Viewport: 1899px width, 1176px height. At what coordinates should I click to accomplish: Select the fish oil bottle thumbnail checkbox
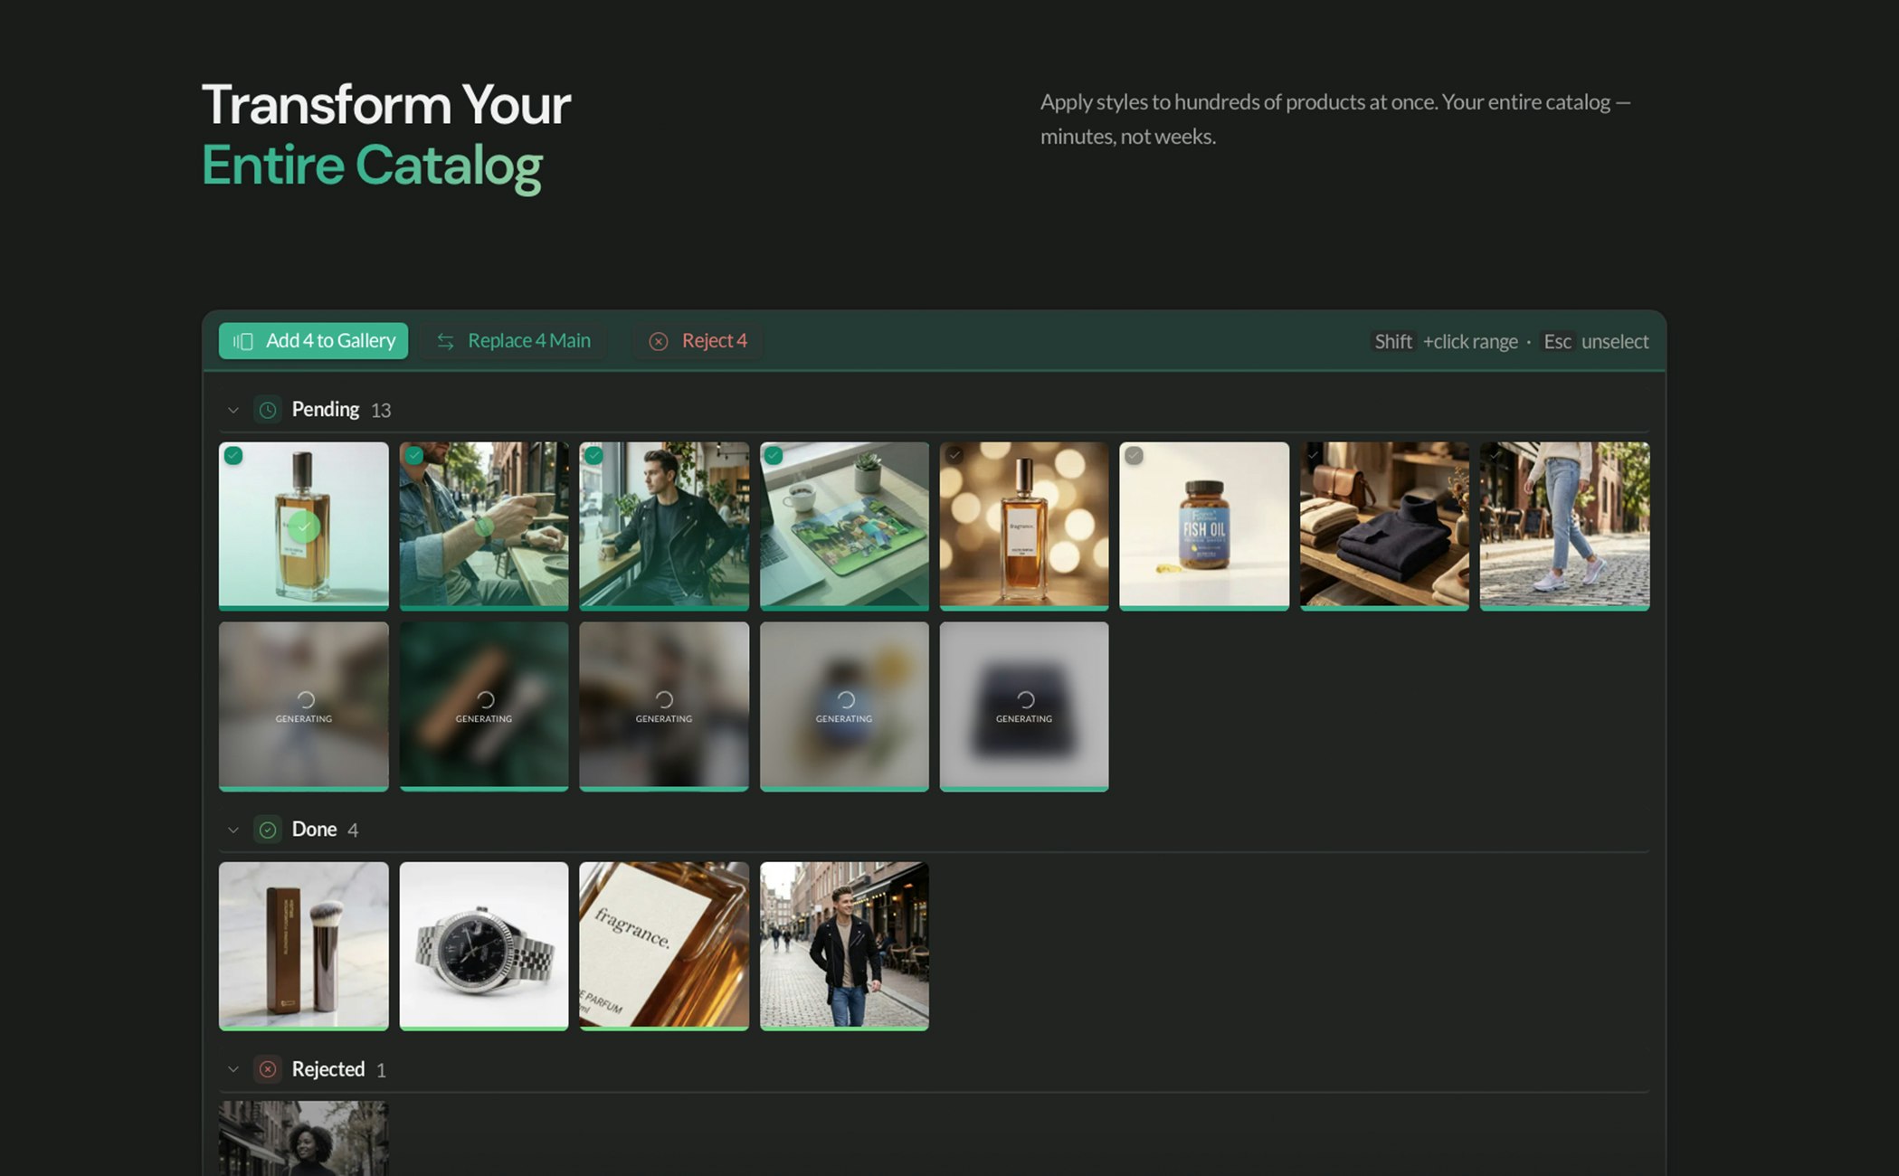1135,456
